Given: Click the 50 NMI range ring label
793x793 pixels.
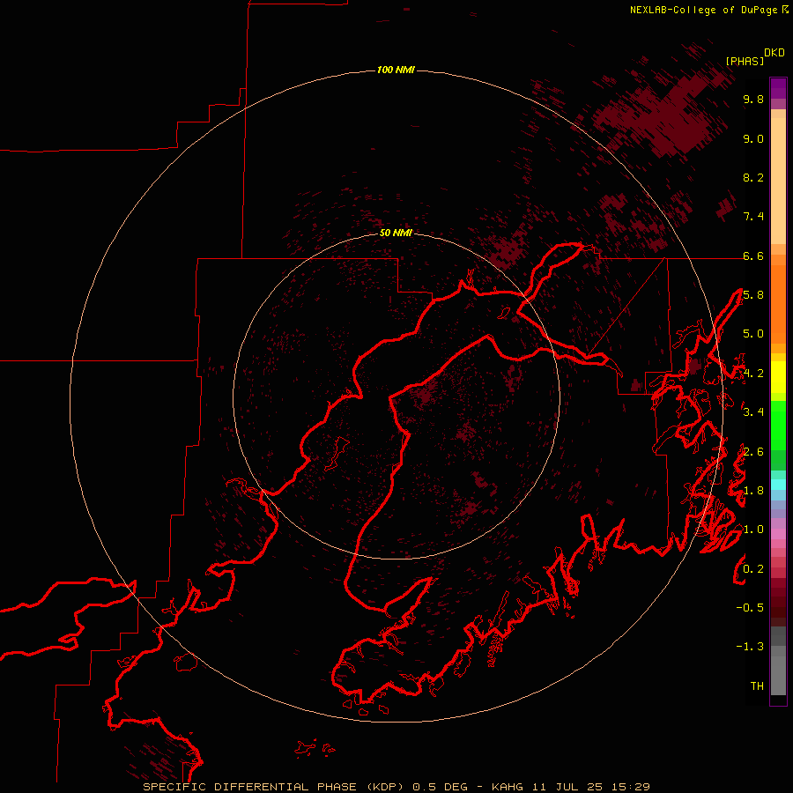Looking at the screenshot, I should pyautogui.click(x=396, y=233).
